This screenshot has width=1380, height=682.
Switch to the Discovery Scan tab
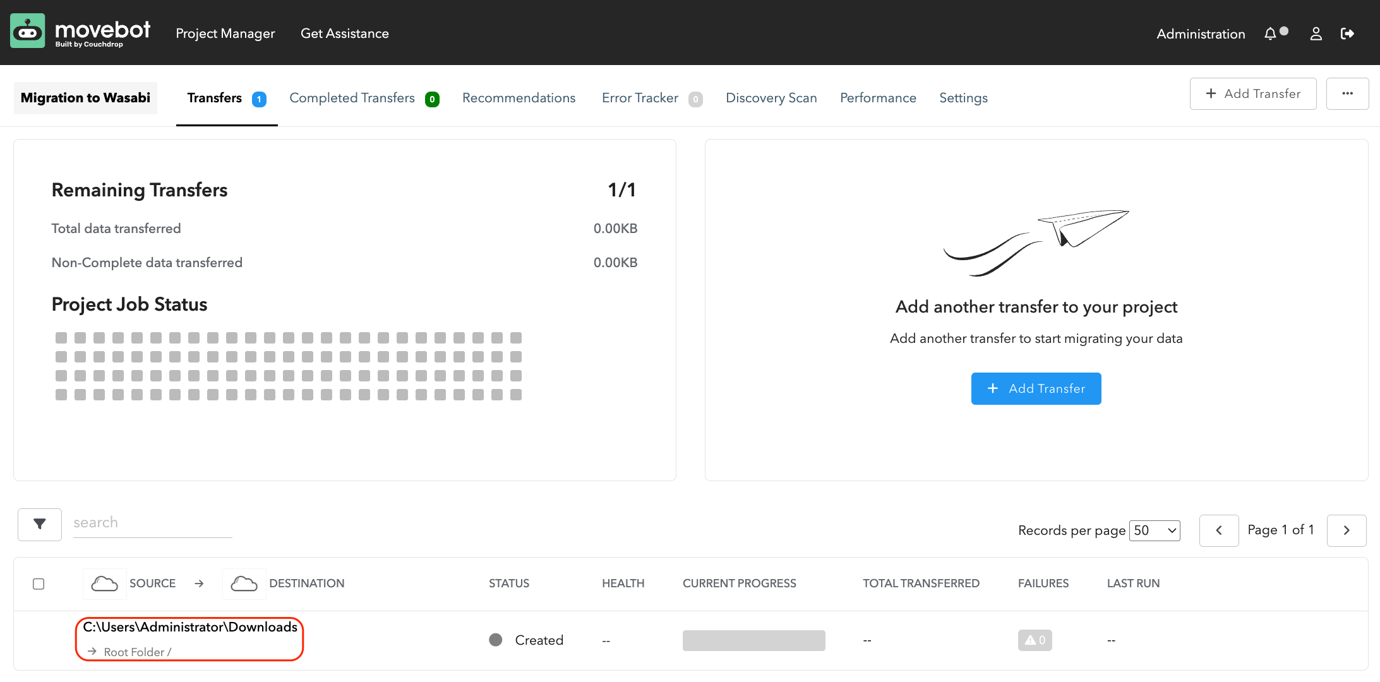pos(771,98)
